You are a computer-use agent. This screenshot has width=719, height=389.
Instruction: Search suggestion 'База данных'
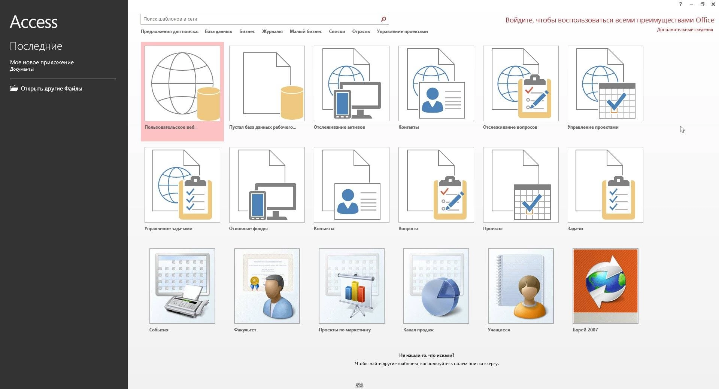click(x=218, y=31)
